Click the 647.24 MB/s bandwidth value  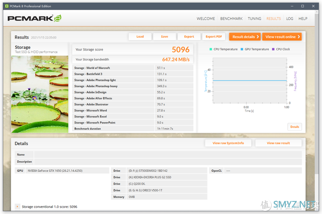[176, 60]
